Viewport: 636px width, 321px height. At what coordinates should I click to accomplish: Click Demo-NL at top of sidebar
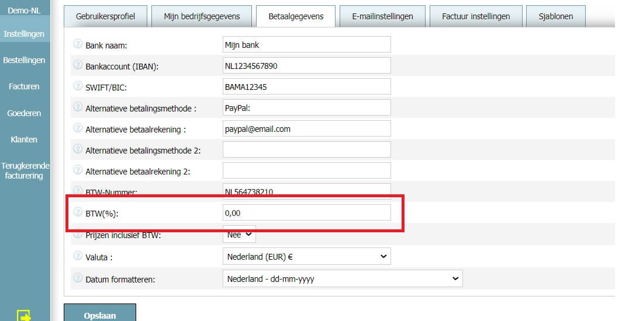[24, 10]
